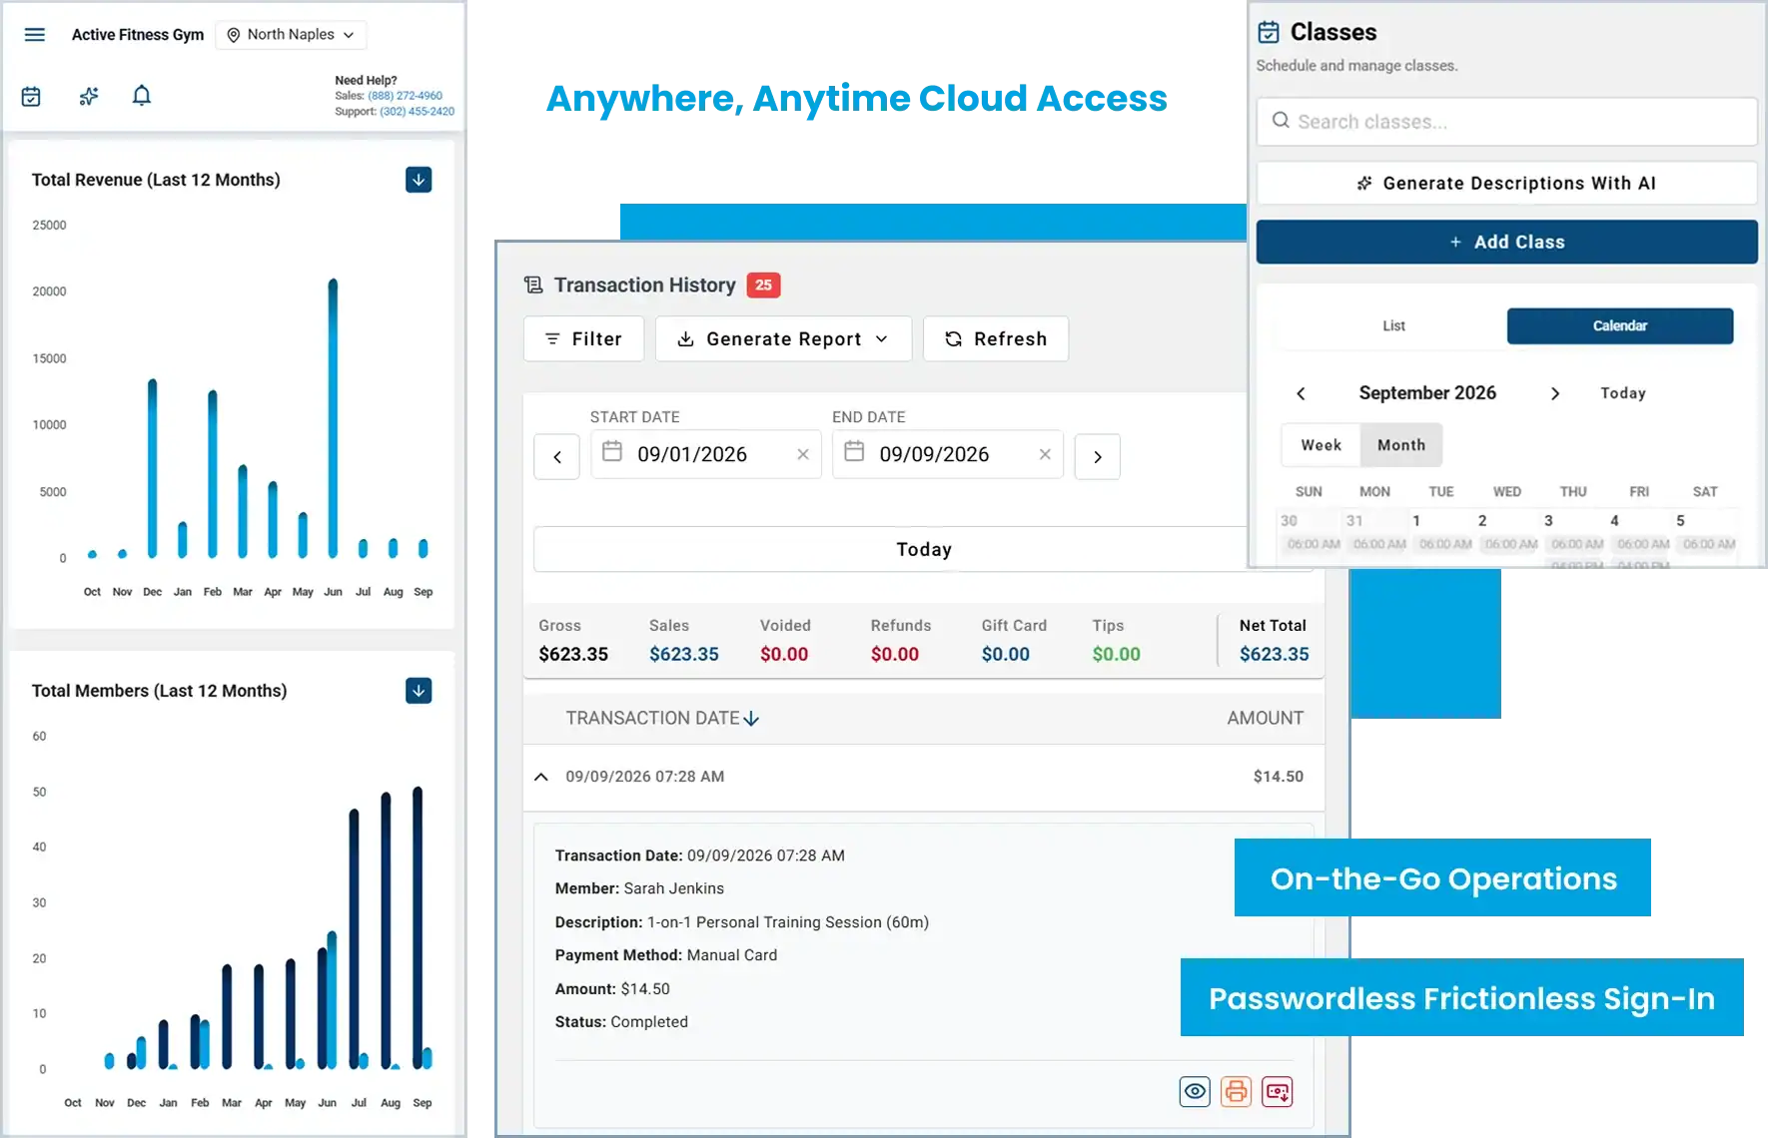Open notifications bell icon

tap(142, 96)
